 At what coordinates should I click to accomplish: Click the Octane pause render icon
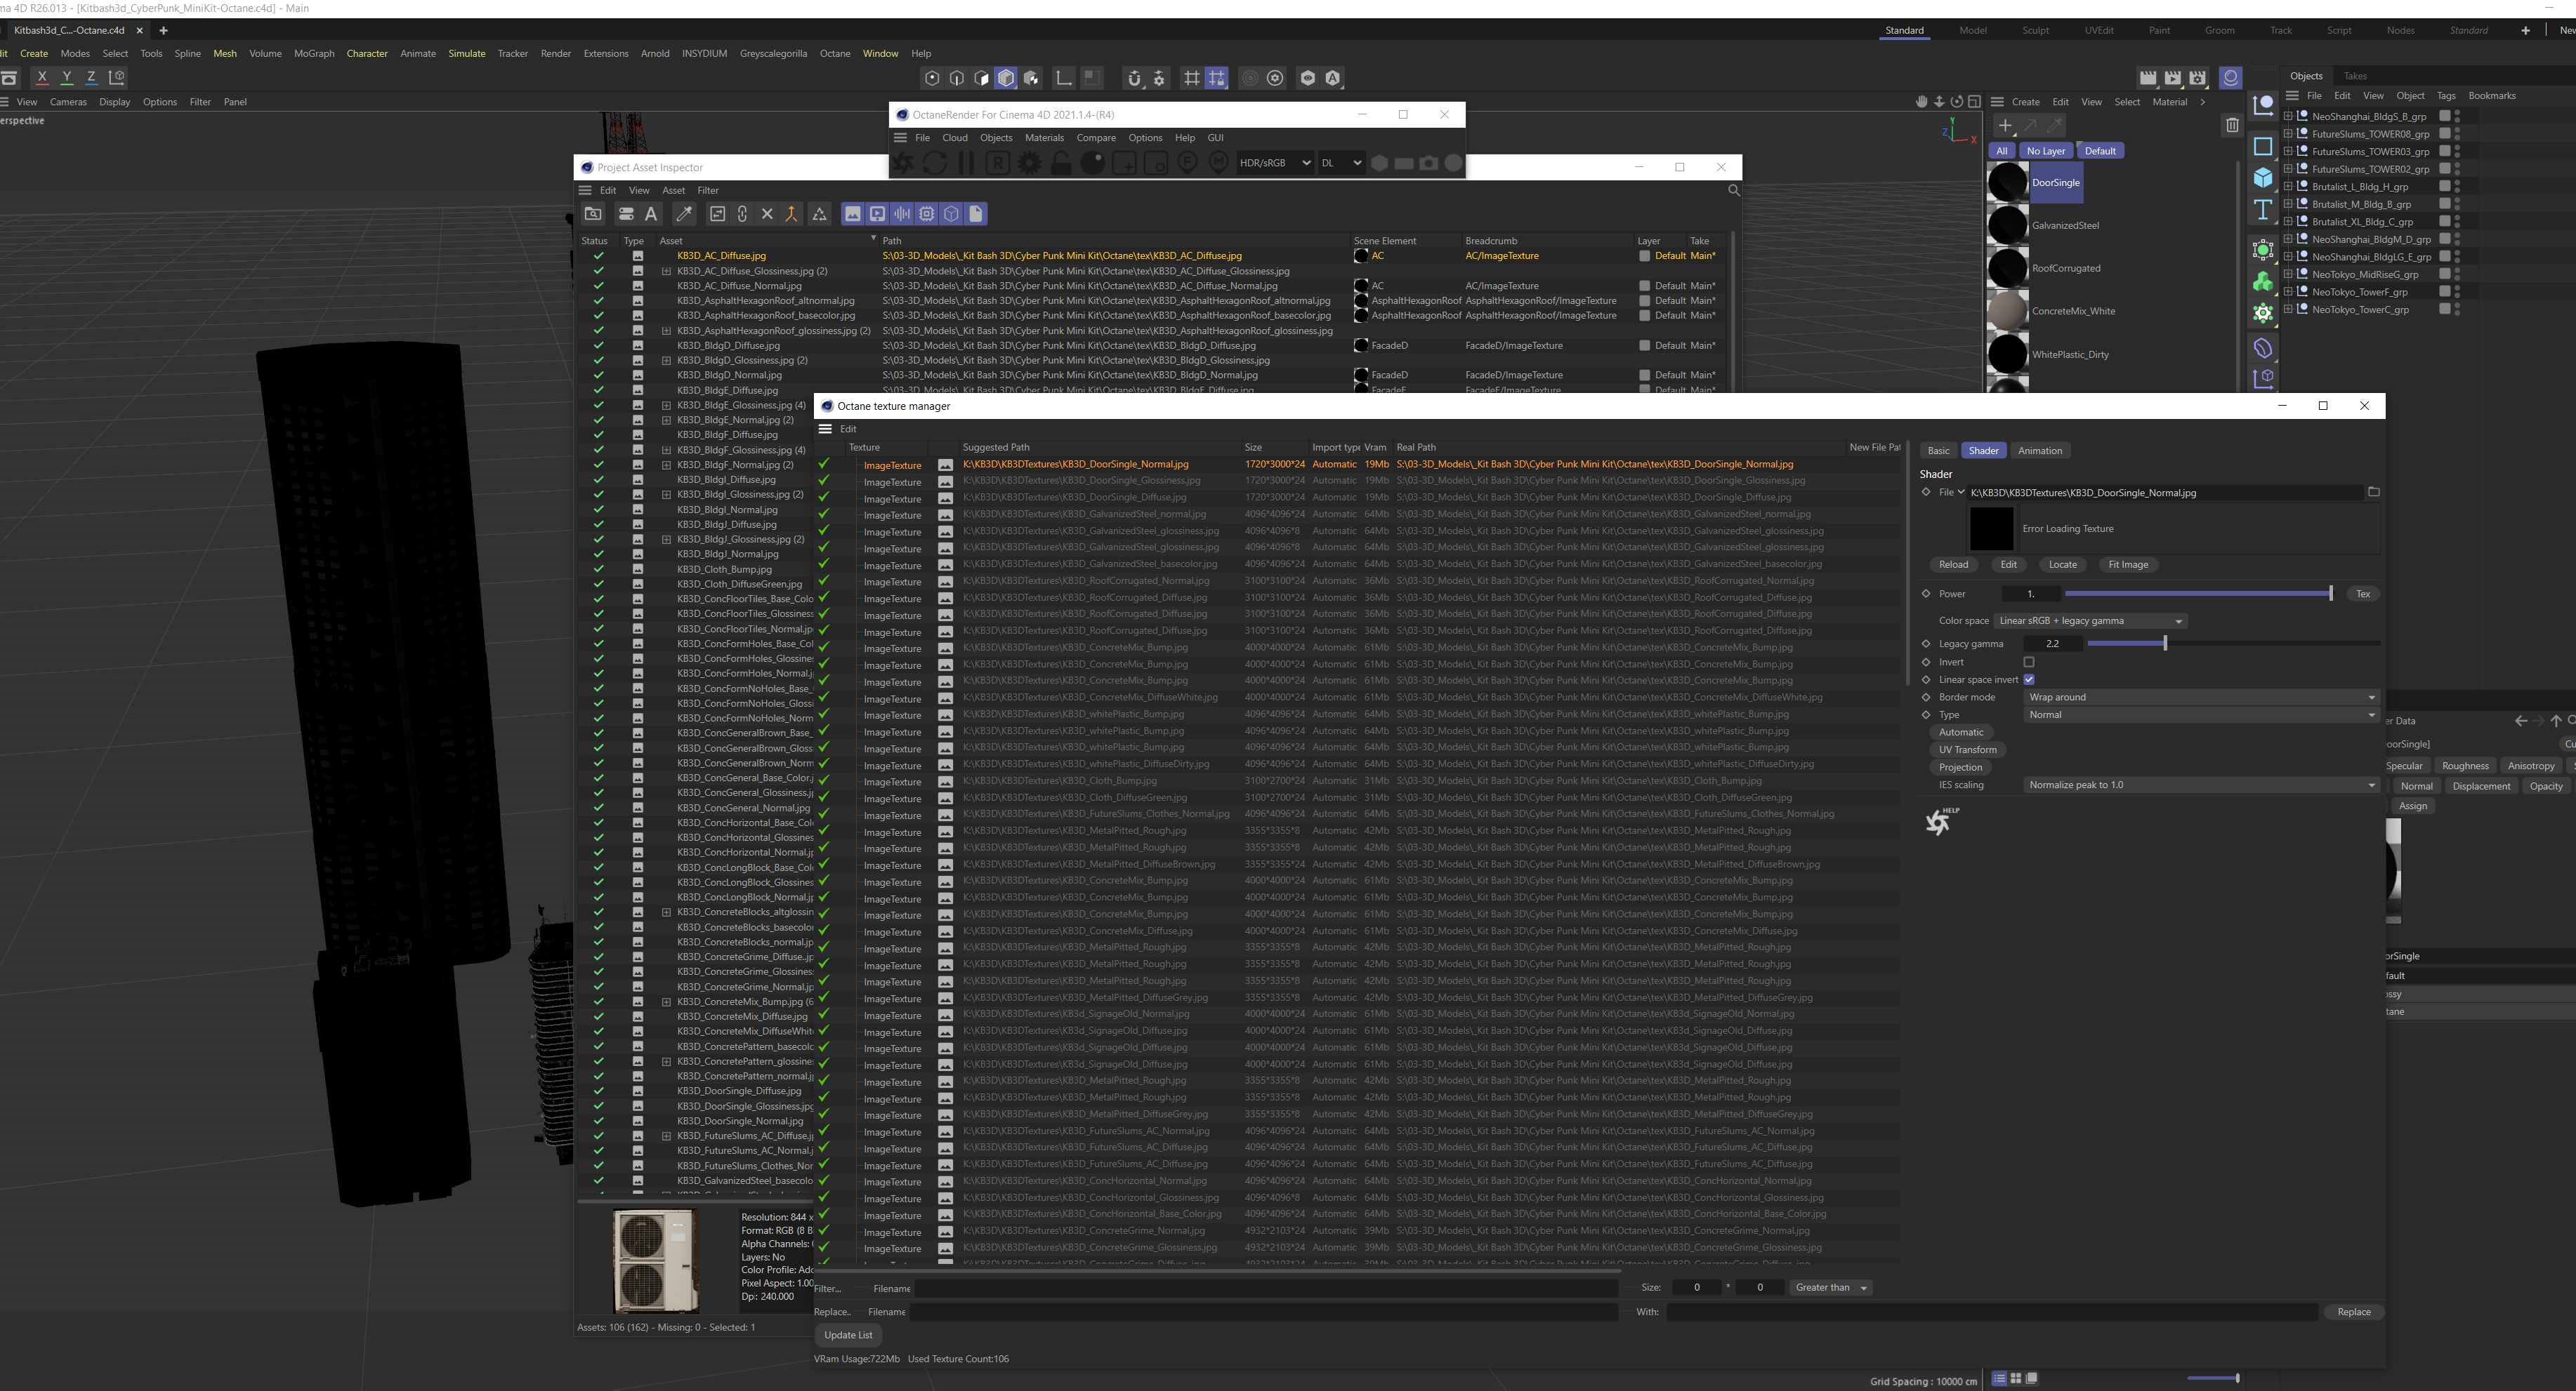click(966, 163)
